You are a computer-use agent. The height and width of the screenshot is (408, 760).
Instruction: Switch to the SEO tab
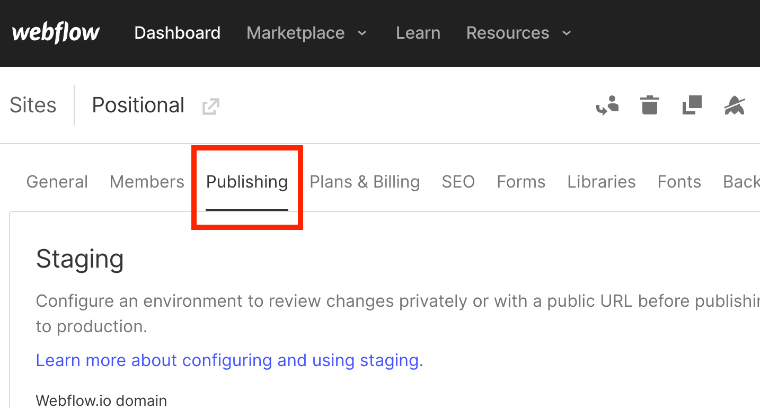[x=458, y=182]
